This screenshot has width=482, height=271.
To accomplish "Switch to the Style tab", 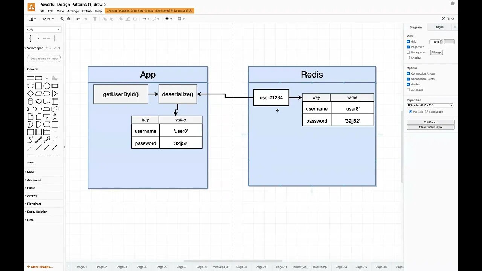I will point(440,27).
